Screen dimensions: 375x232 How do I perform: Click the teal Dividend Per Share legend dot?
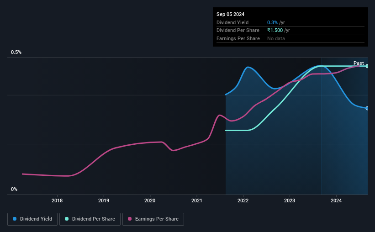(x=67, y=219)
